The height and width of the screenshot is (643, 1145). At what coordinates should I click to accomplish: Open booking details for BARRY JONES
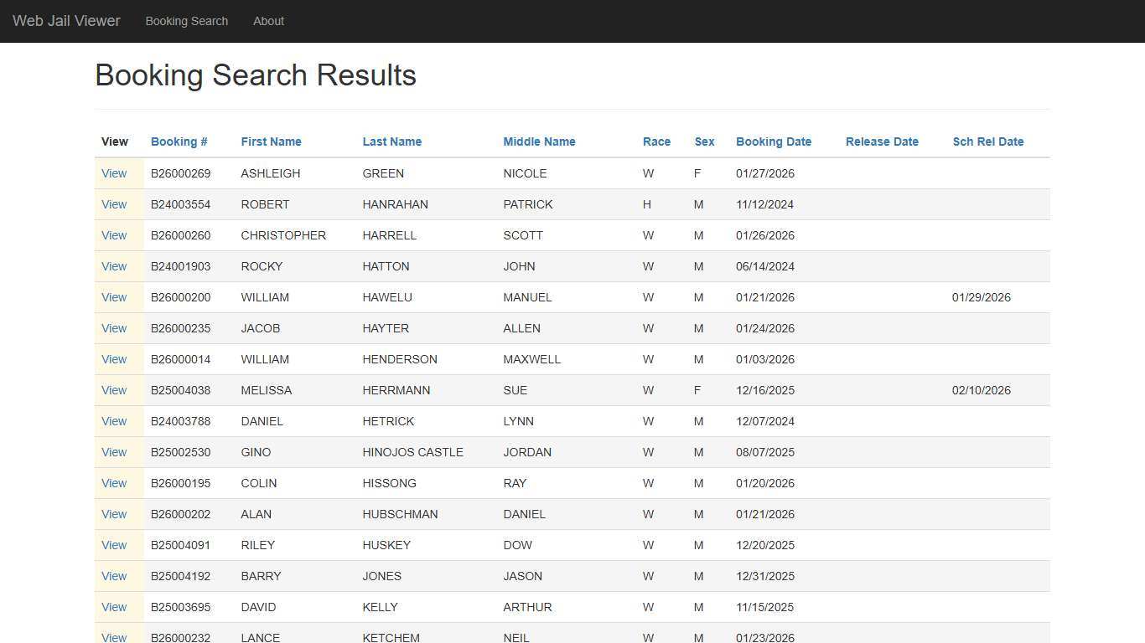pyautogui.click(x=114, y=576)
